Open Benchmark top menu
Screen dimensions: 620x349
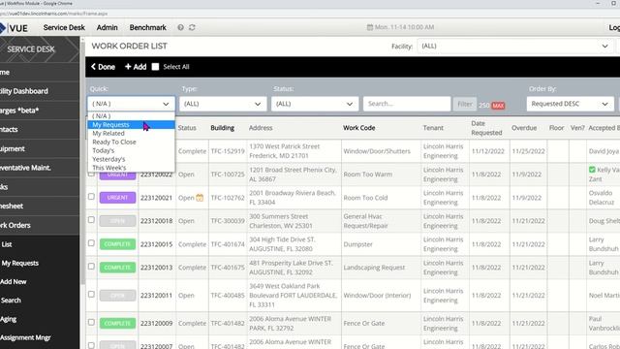(x=148, y=27)
